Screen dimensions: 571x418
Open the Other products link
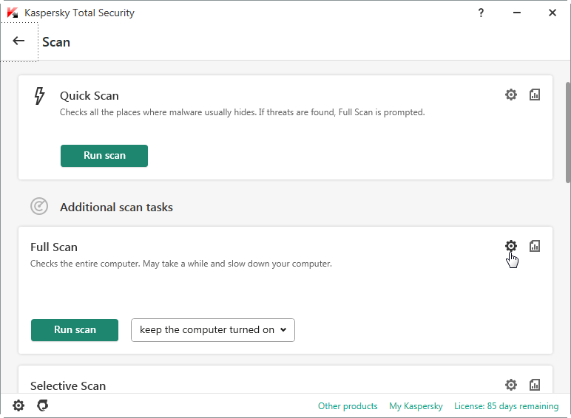click(x=348, y=406)
